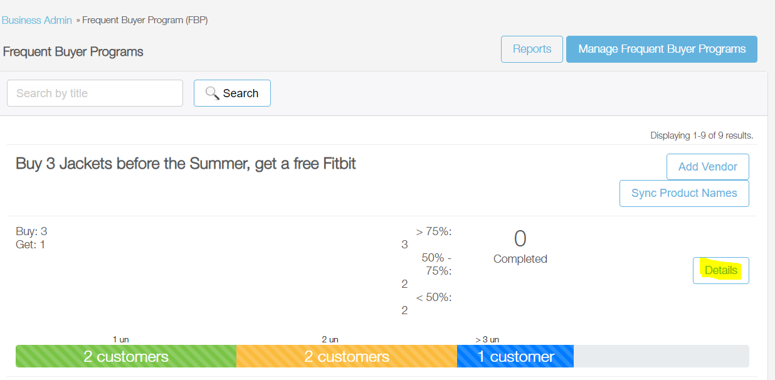Click the magnifying glass icon in Search button
Screen dimensions: 775x380
[212, 93]
